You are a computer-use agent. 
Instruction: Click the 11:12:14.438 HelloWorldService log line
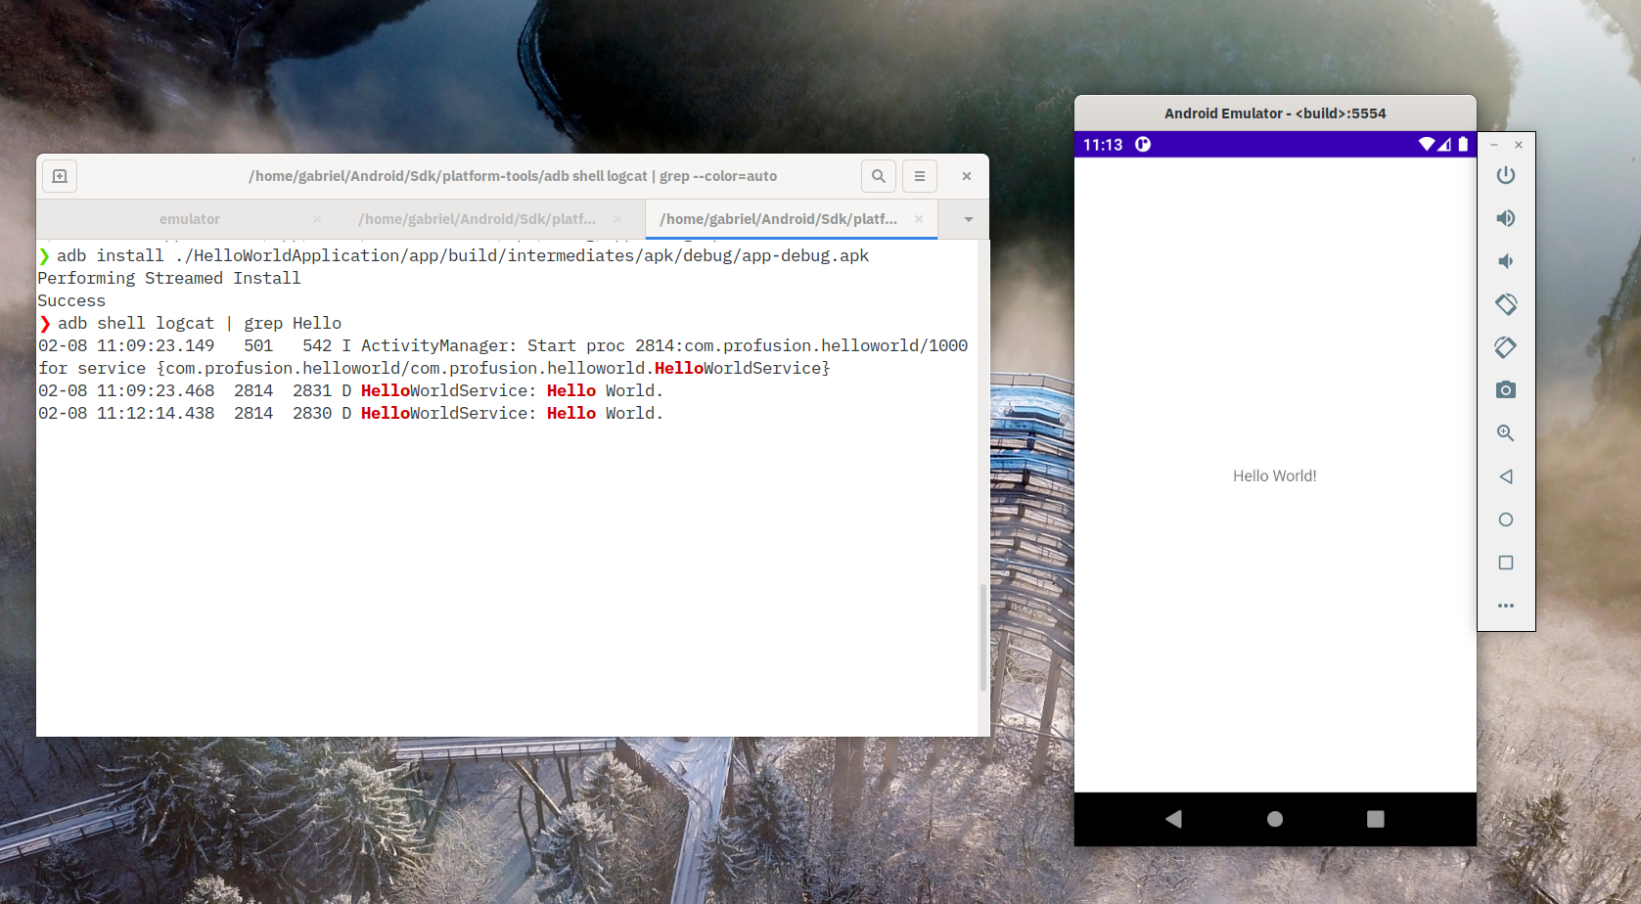[350, 413]
